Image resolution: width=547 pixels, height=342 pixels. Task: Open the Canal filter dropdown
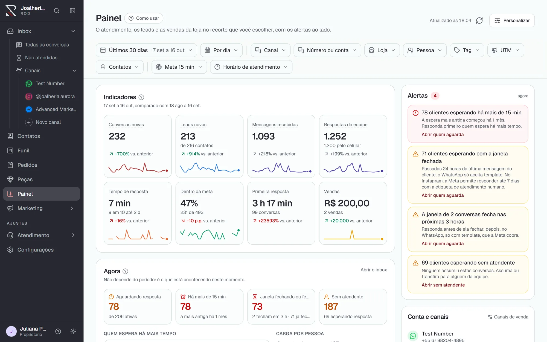[270, 50]
